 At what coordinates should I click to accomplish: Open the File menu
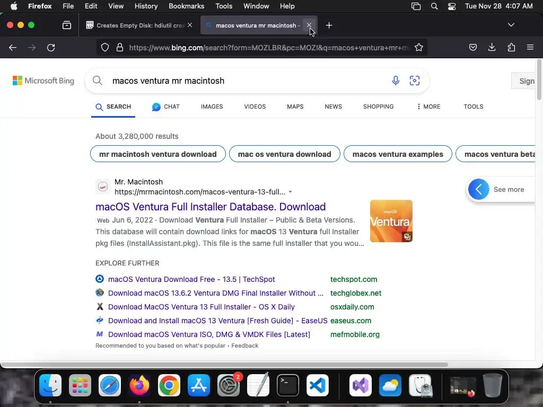68,6
